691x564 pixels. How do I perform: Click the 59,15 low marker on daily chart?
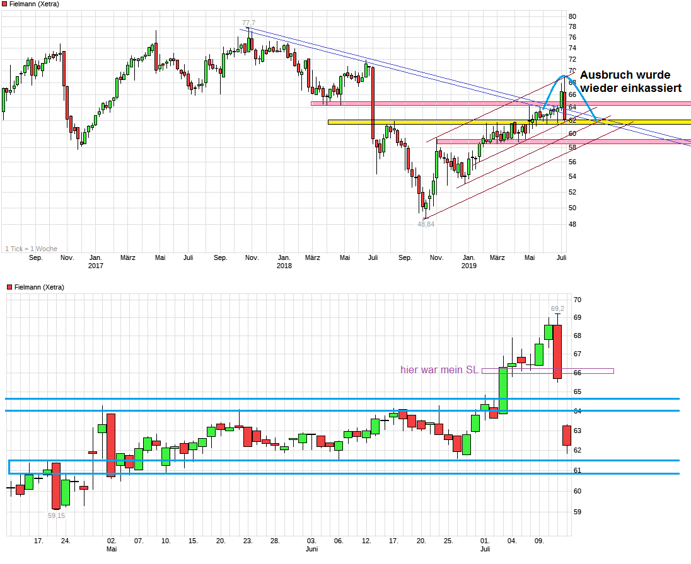point(57,516)
